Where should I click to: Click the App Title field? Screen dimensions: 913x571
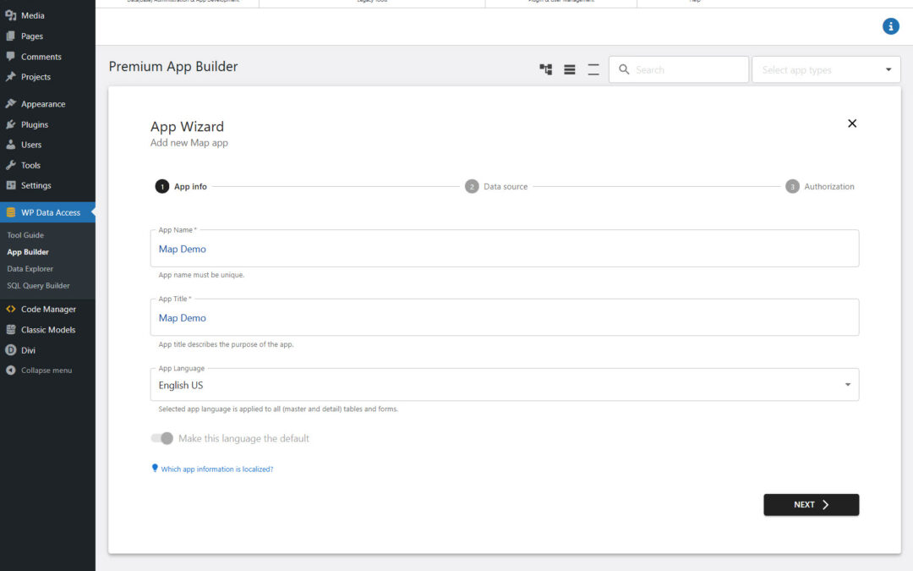click(504, 317)
